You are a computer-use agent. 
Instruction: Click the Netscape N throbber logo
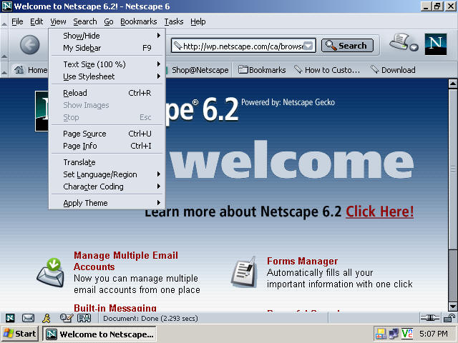[x=436, y=44]
